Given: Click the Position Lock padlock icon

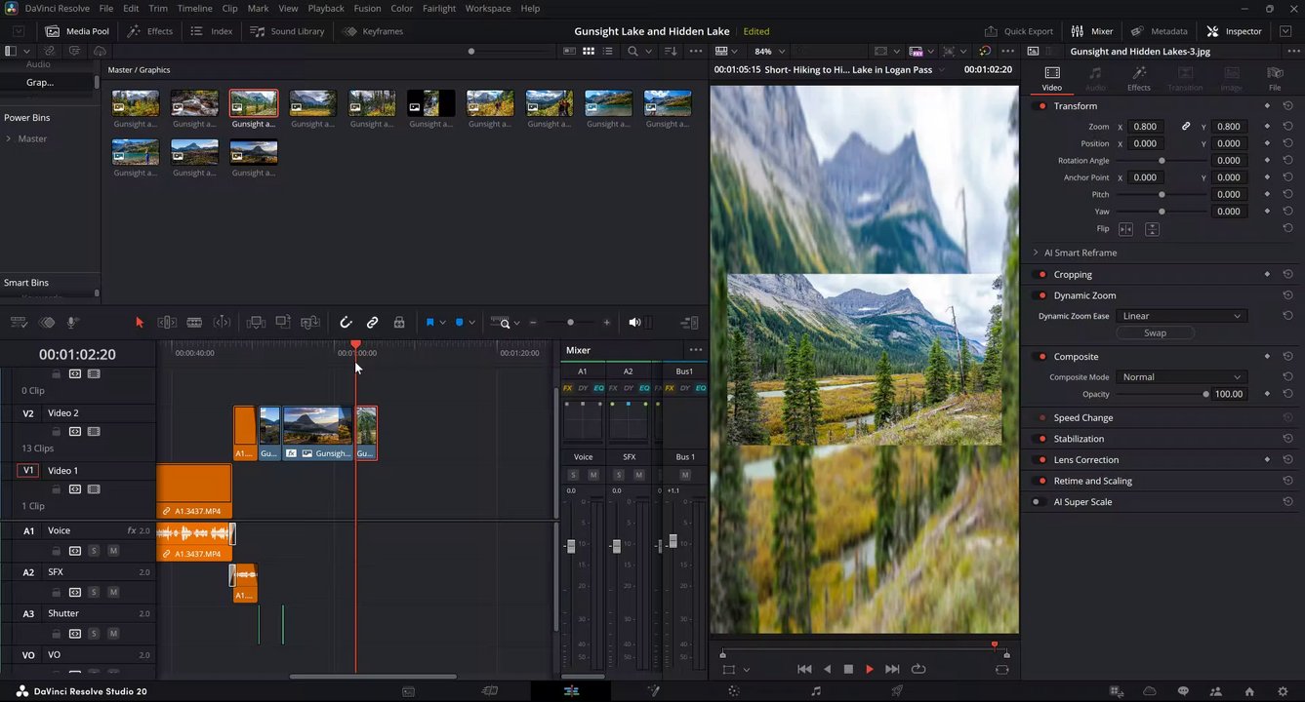Looking at the screenshot, I should coord(399,323).
